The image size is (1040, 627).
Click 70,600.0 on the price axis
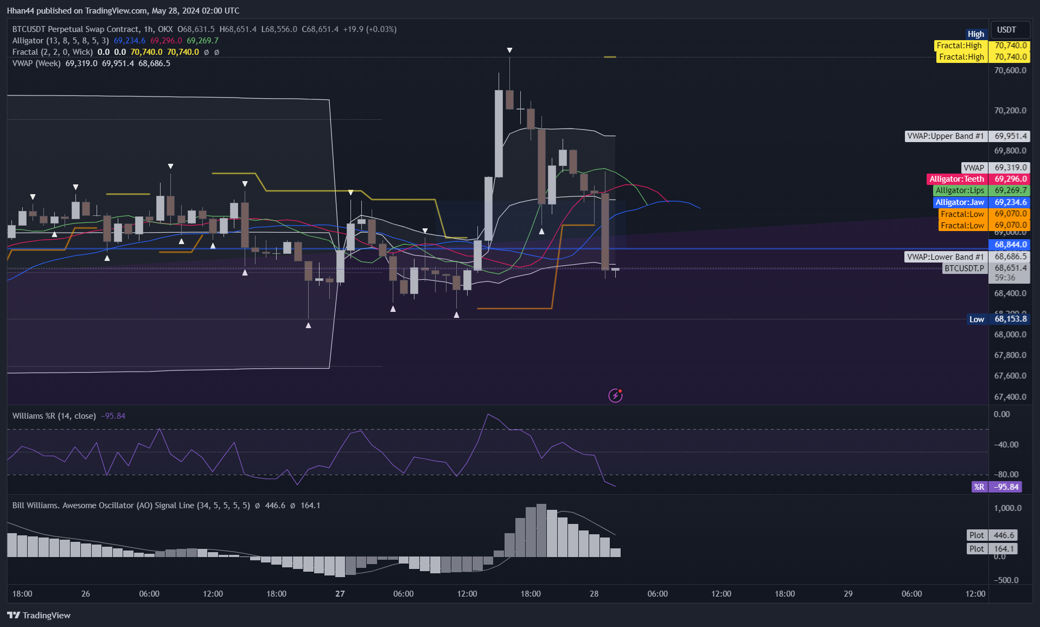pos(1010,71)
